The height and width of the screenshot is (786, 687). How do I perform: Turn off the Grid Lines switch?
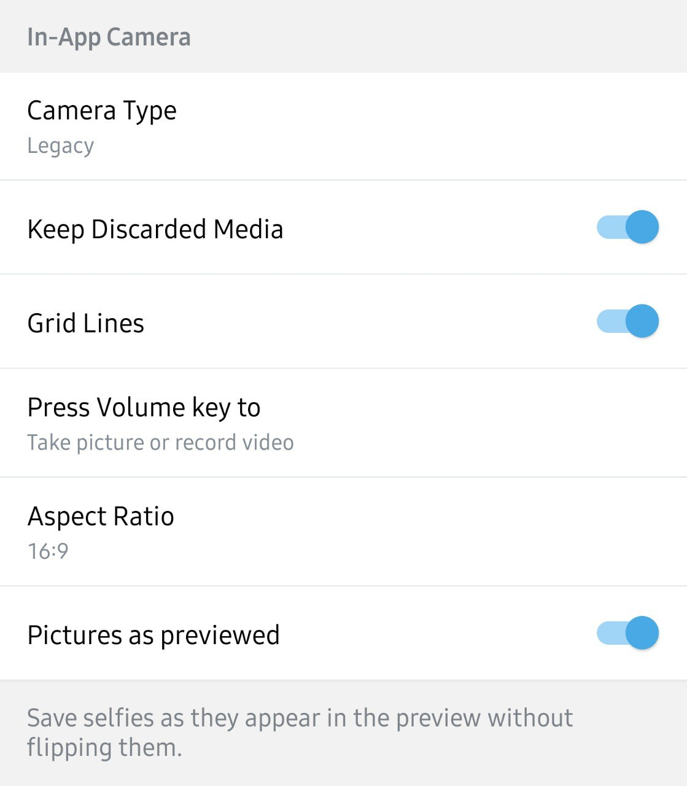(x=627, y=321)
